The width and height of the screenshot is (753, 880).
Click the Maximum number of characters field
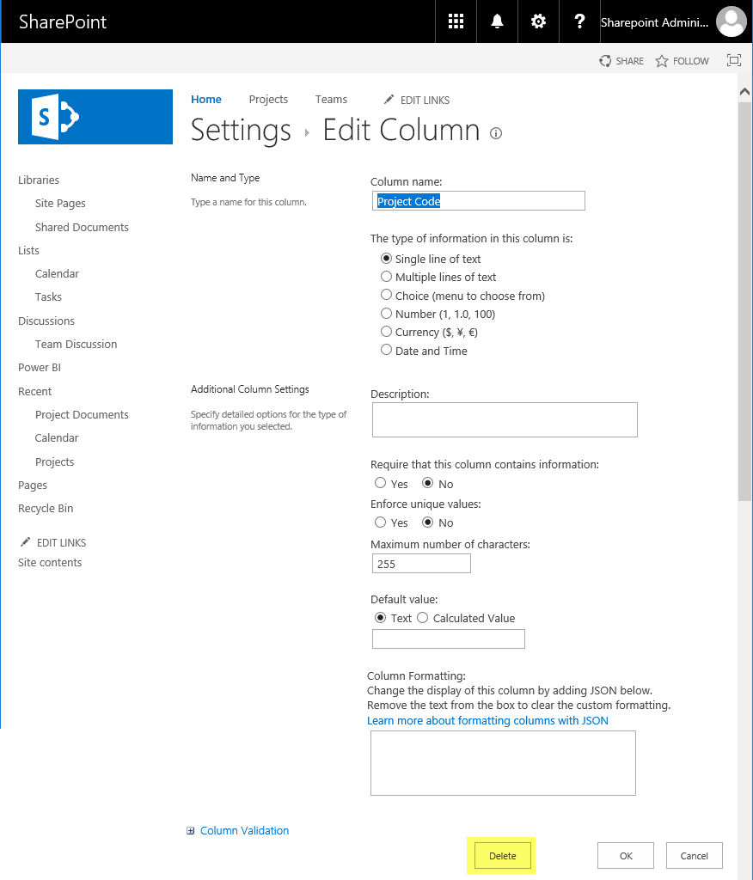coord(421,564)
